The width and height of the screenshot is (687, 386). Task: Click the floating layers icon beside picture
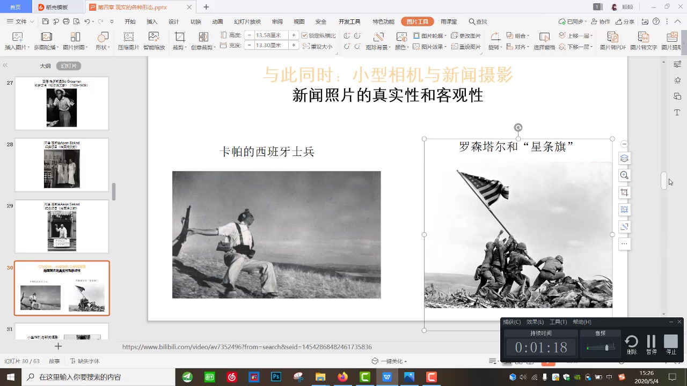tap(624, 158)
